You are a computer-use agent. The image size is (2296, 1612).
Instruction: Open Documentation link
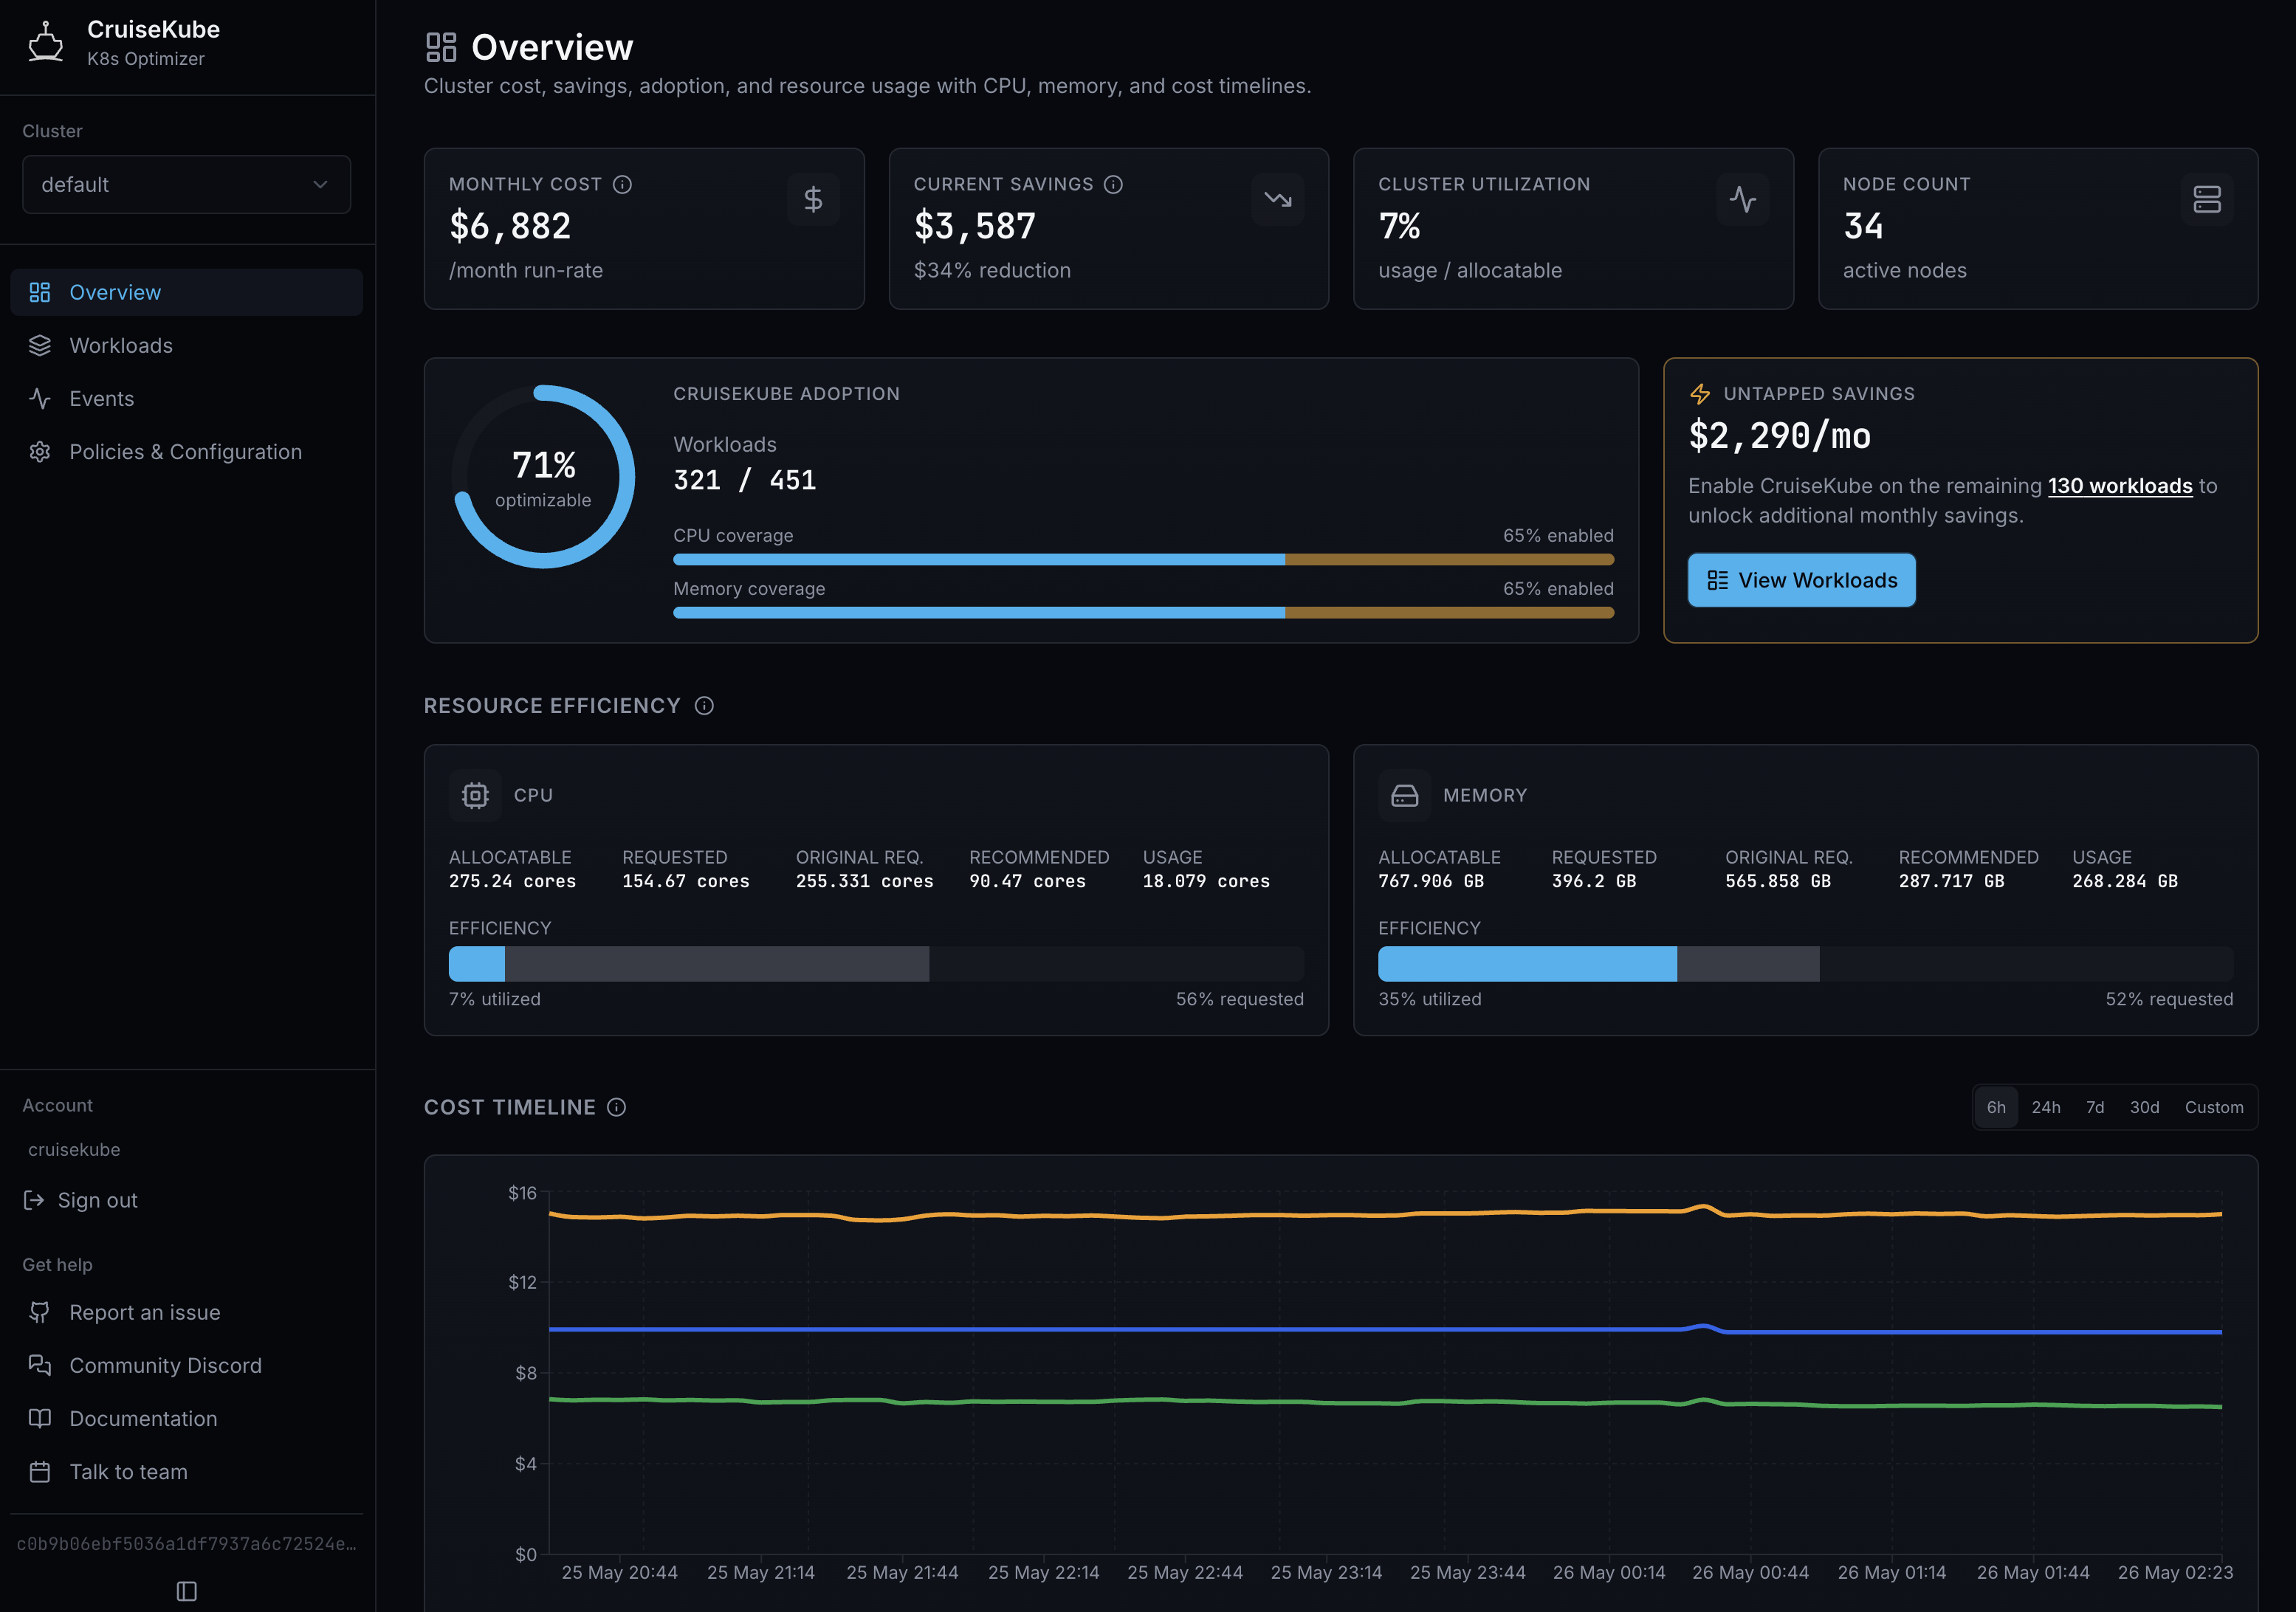(186, 1418)
